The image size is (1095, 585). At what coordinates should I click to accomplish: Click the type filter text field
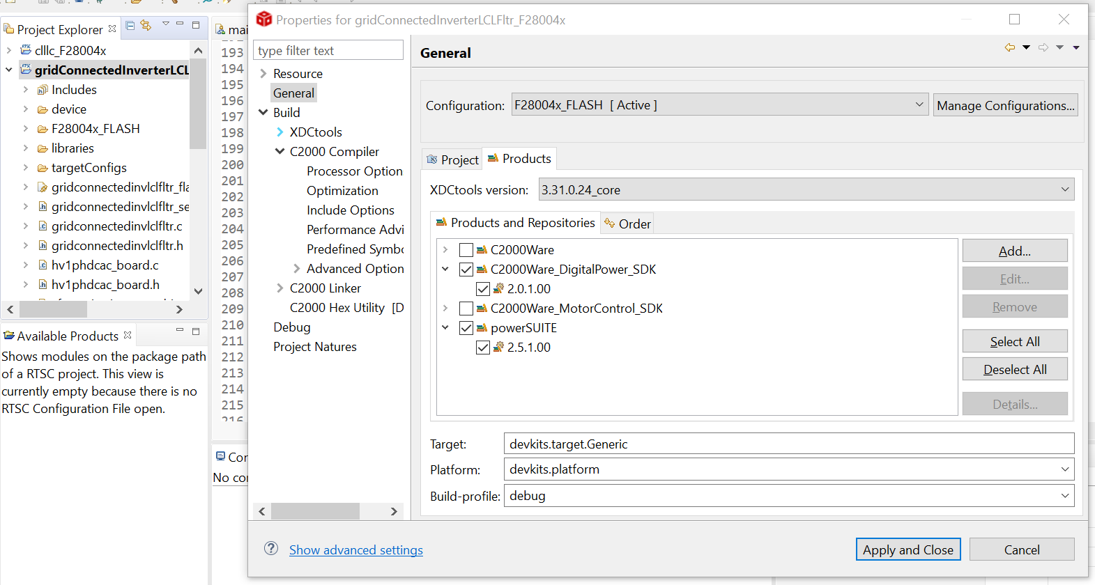(x=328, y=51)
